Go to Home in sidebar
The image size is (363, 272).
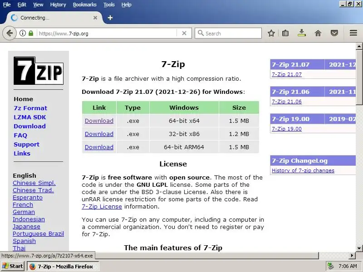[x=24, y=99]
